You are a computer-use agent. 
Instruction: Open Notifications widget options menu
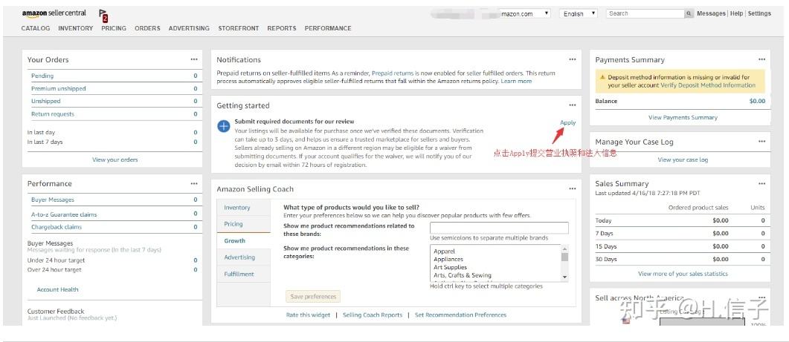573,59
